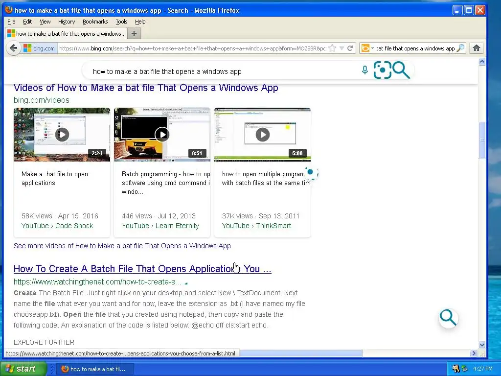Play the 5:00 video thumbnail
This screenshot has height=376, width=501.
click(263, 135)
